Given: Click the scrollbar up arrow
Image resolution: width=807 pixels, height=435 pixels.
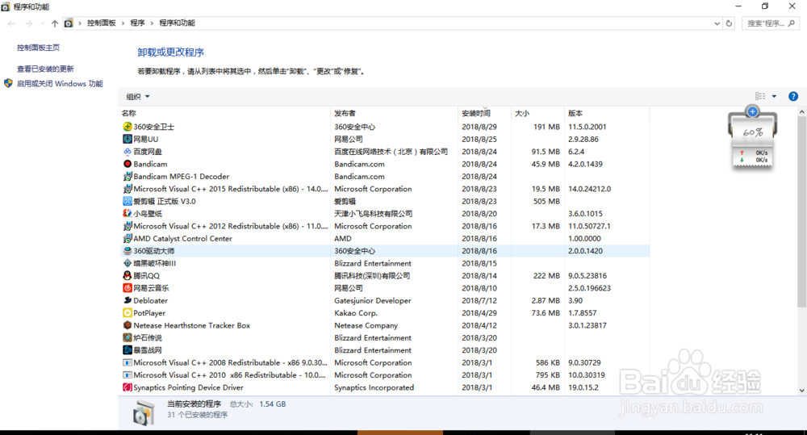Looking at the screenshot, I should (x=802, y=111).
